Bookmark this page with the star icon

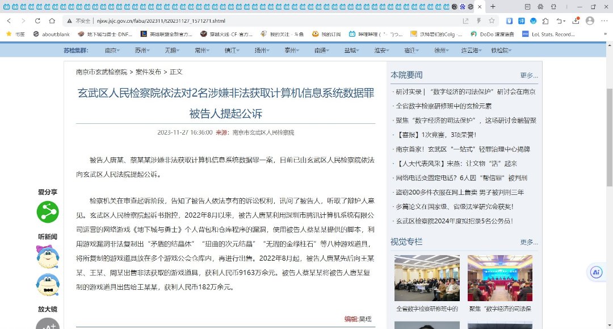[x=492, y=20]
